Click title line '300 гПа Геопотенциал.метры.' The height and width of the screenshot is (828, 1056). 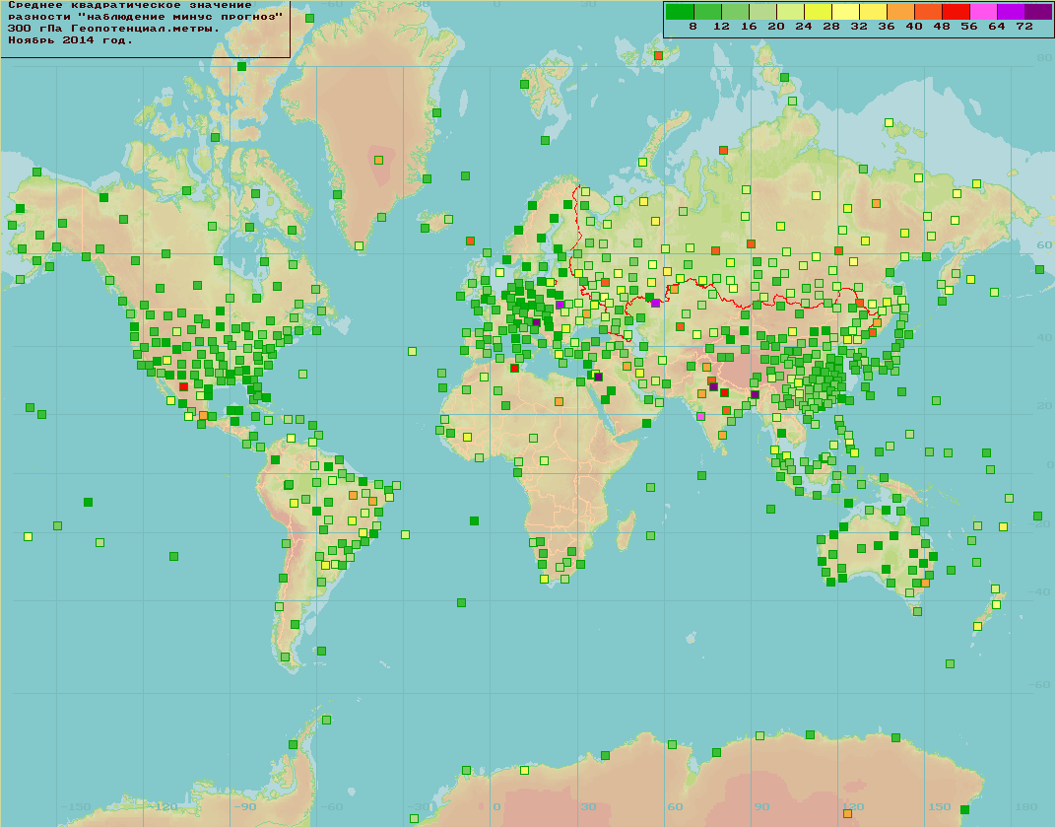(114, 29)
